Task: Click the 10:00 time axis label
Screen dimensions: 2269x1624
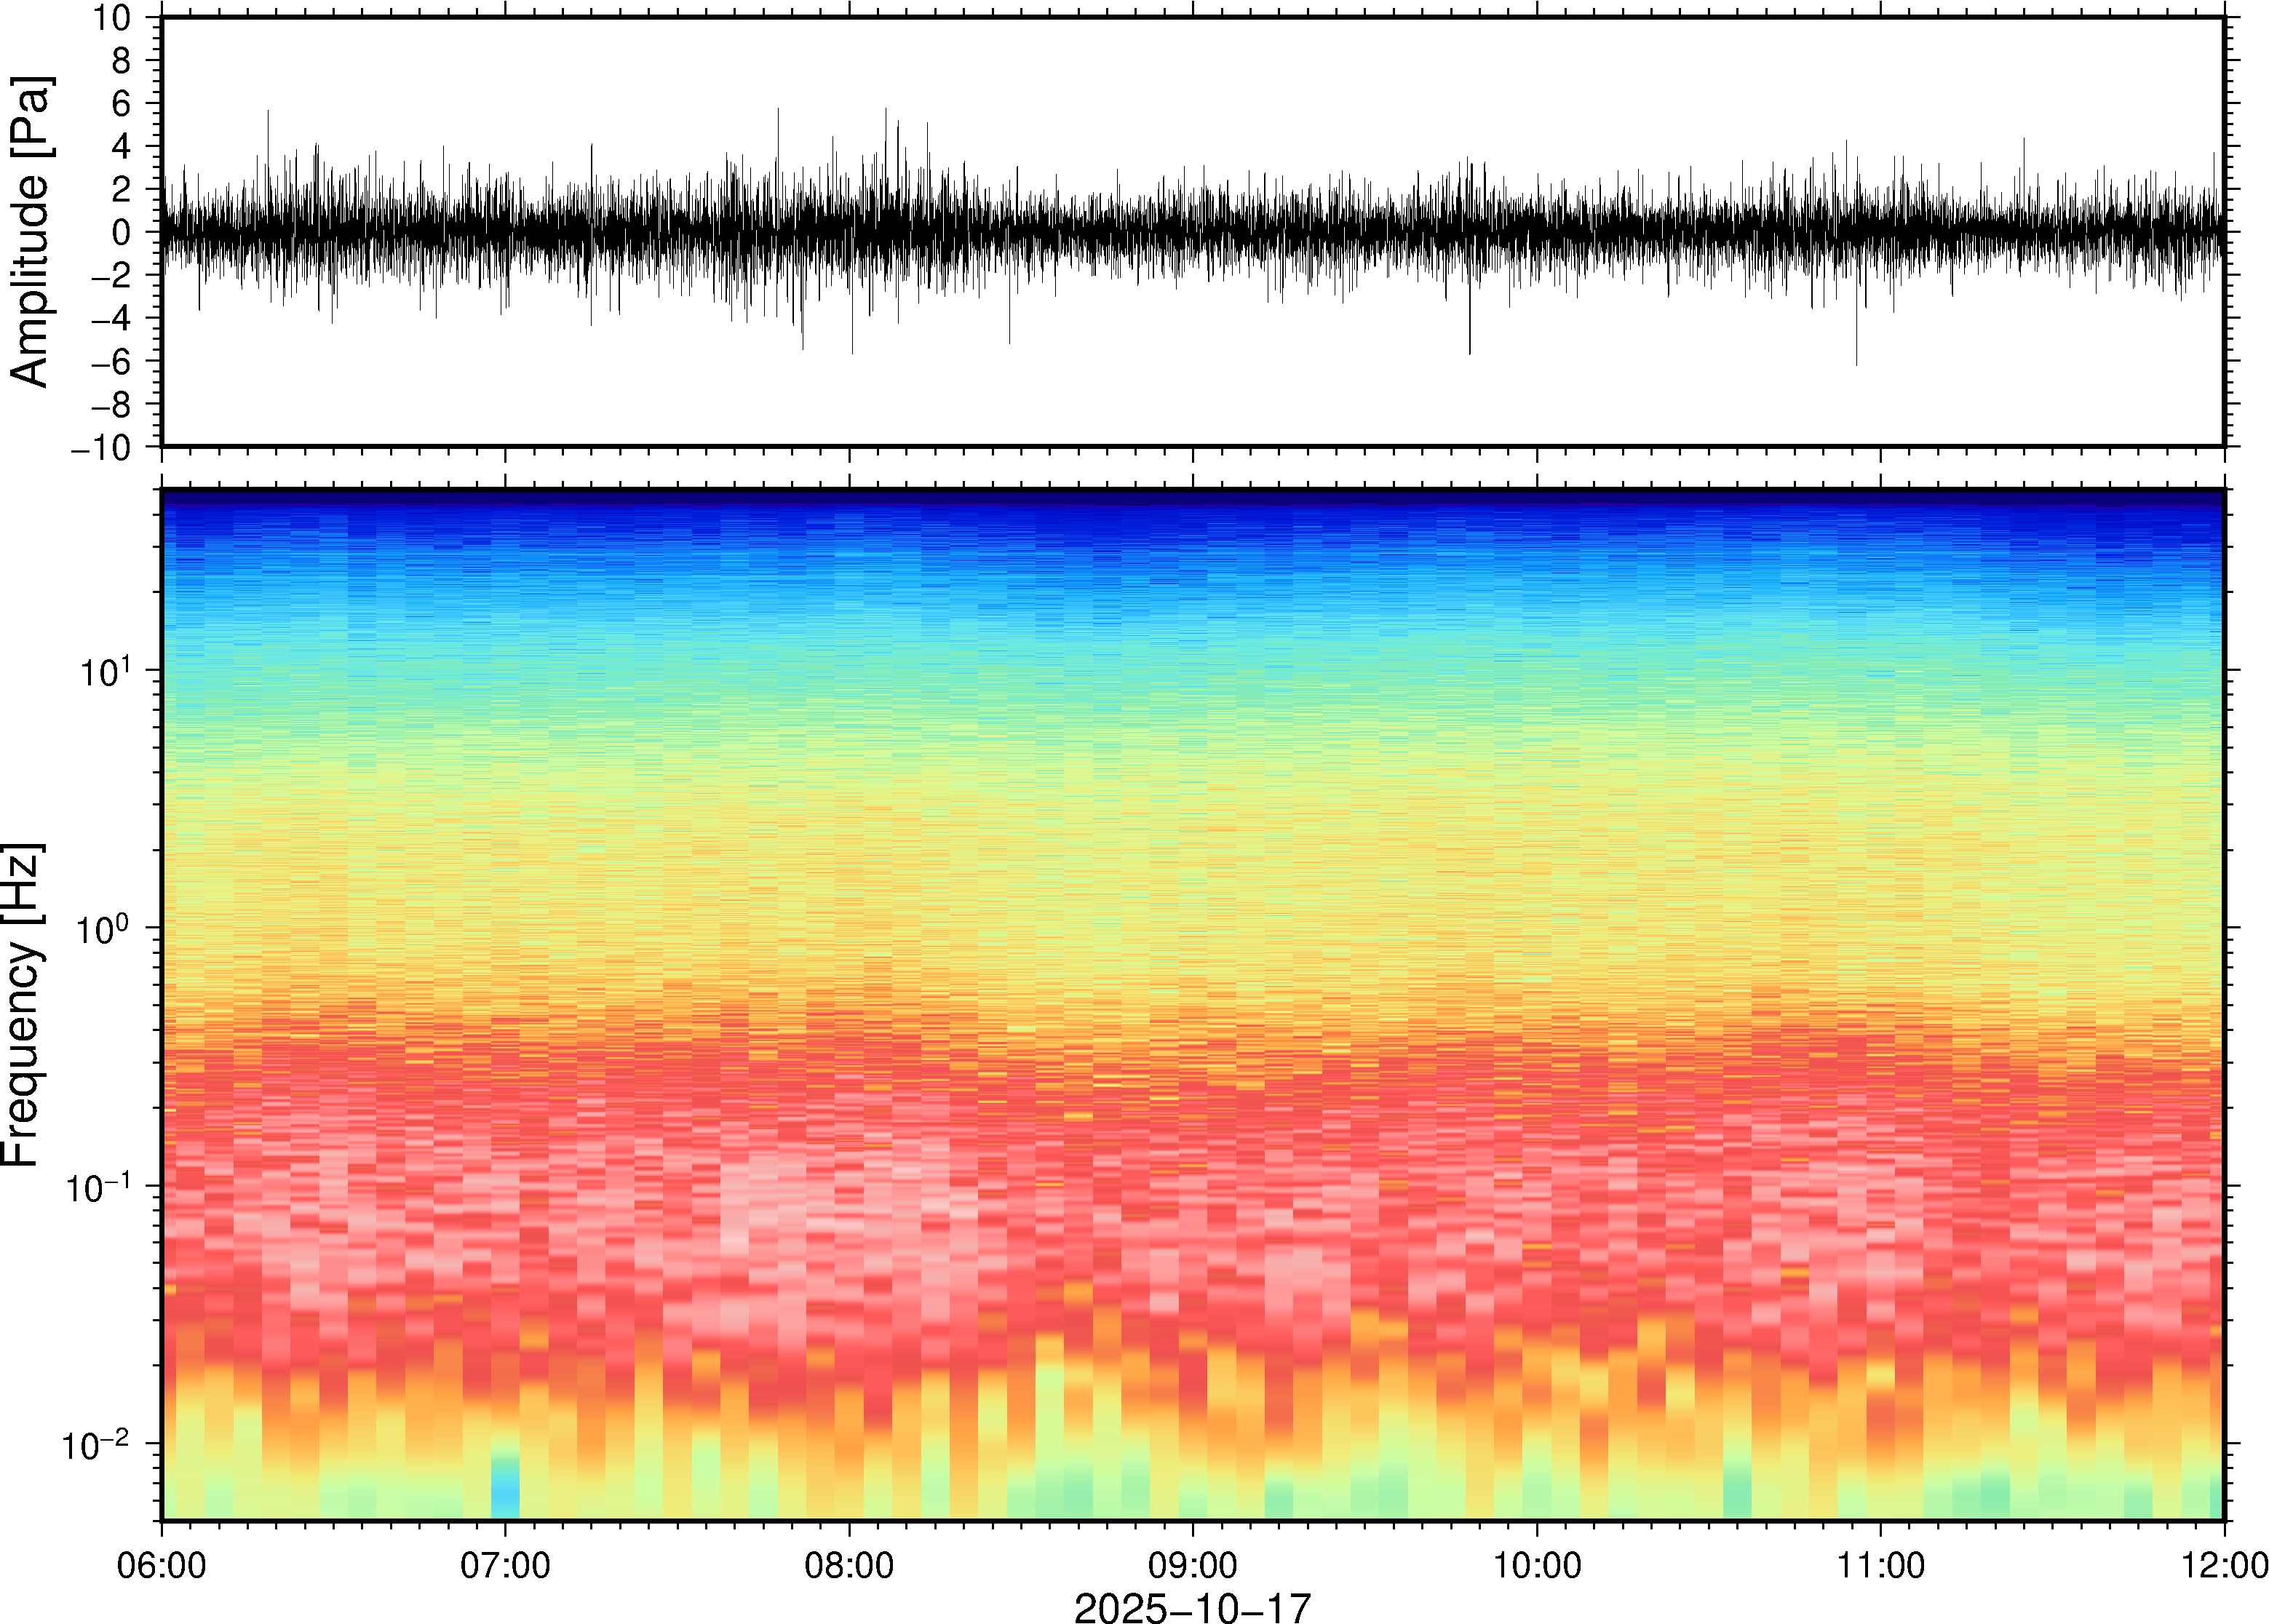Action: tap(1536, 1565)
